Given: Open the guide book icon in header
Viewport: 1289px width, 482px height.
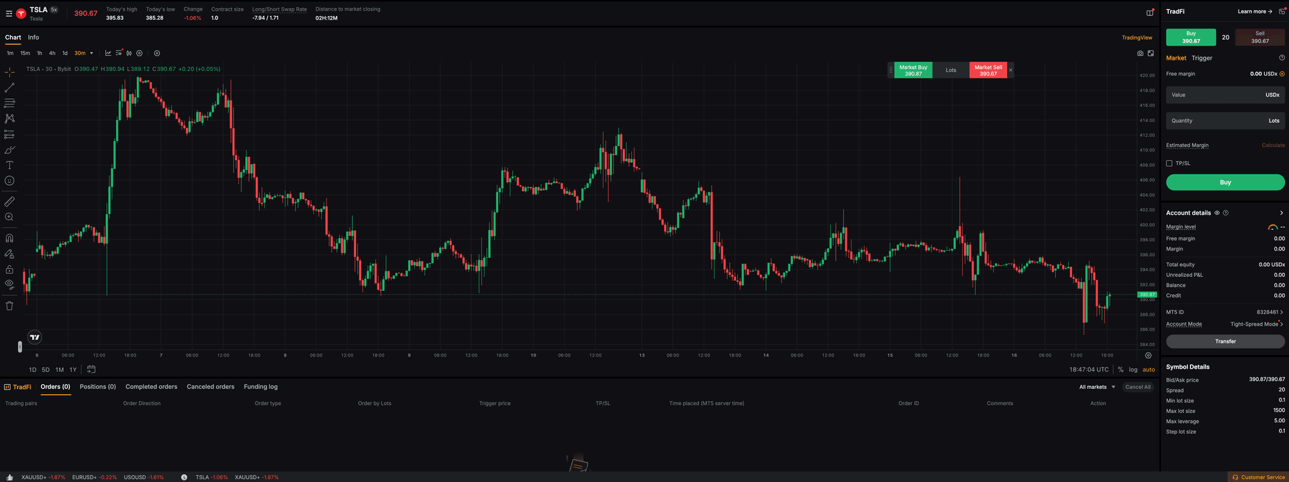Looking at the screenshot, I should pyautogui.click(x=1150, y=12).
